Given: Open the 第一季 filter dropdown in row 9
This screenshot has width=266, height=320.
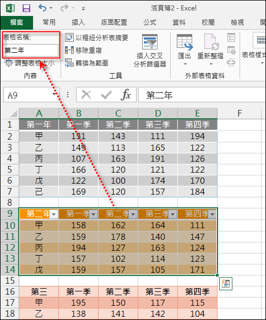Looking at the screenshot, I should 94,214.
